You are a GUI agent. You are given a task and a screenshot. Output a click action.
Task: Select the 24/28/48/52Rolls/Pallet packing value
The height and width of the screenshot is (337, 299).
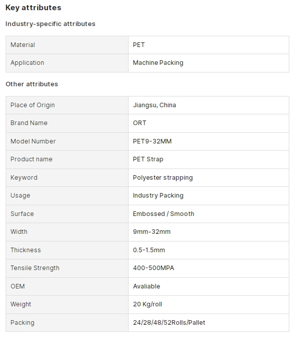coord(169,323)
